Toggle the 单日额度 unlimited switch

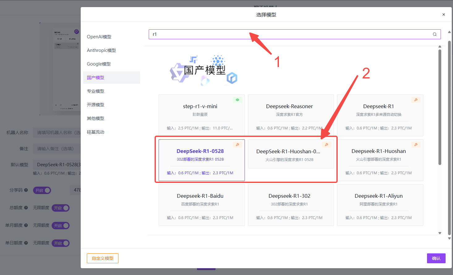60,243
